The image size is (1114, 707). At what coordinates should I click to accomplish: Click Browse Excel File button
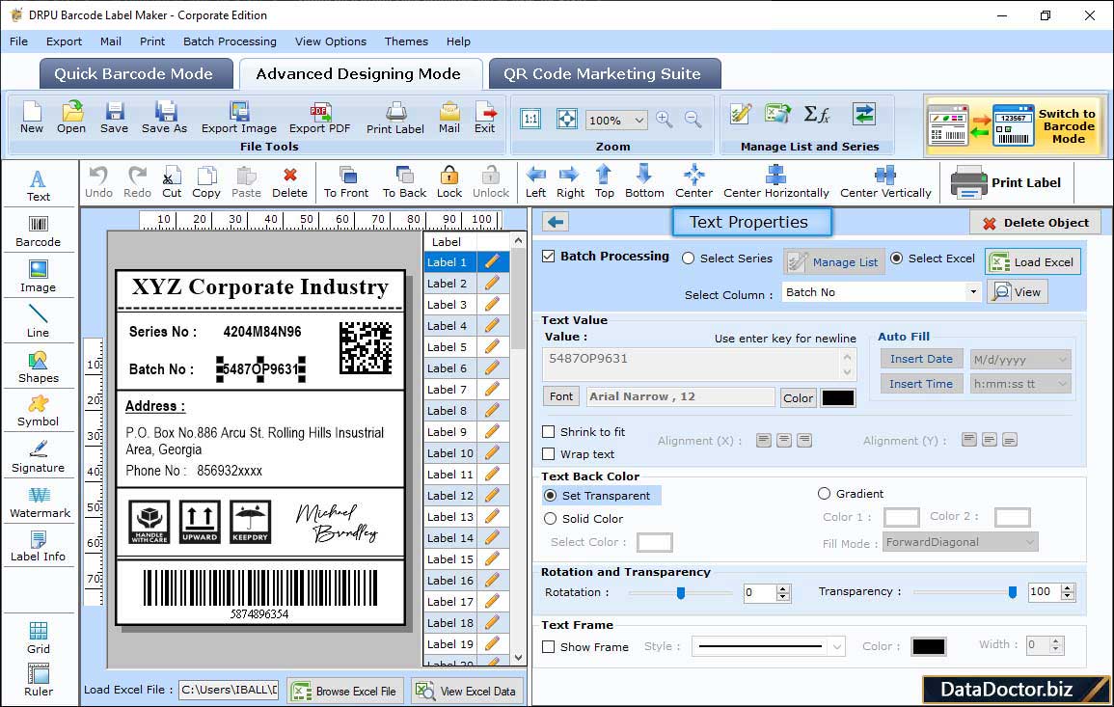pyautogui.click(x=346, y=692)
